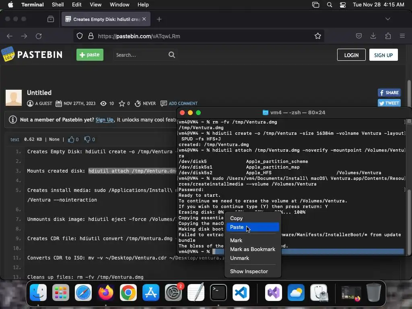Open Firefox downloads panel
The height and width of the screenshot is (309, 412).
373,36
